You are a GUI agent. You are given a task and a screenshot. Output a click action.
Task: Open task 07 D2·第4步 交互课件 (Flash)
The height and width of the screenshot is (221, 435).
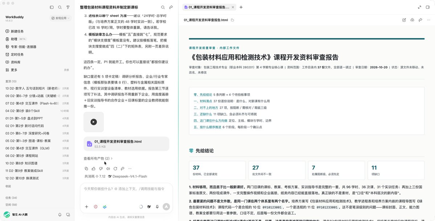tap(37, 103)
